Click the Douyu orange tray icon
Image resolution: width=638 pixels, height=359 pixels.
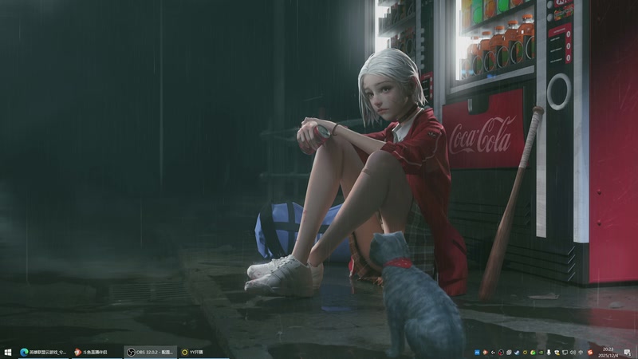tap(486, 353)
